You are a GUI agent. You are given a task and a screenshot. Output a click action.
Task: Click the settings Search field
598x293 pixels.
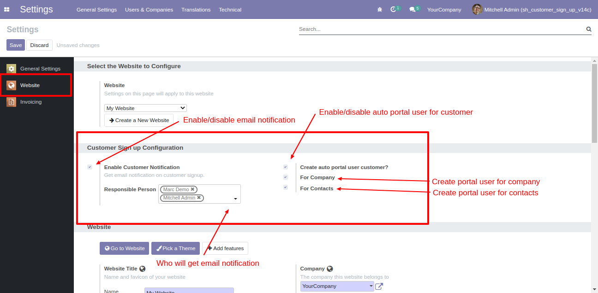[441, 29]
